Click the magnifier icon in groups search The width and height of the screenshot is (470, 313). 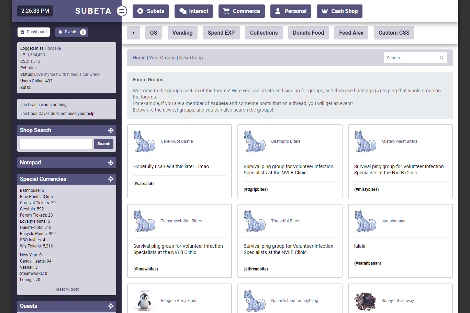(x=442, y=58)
